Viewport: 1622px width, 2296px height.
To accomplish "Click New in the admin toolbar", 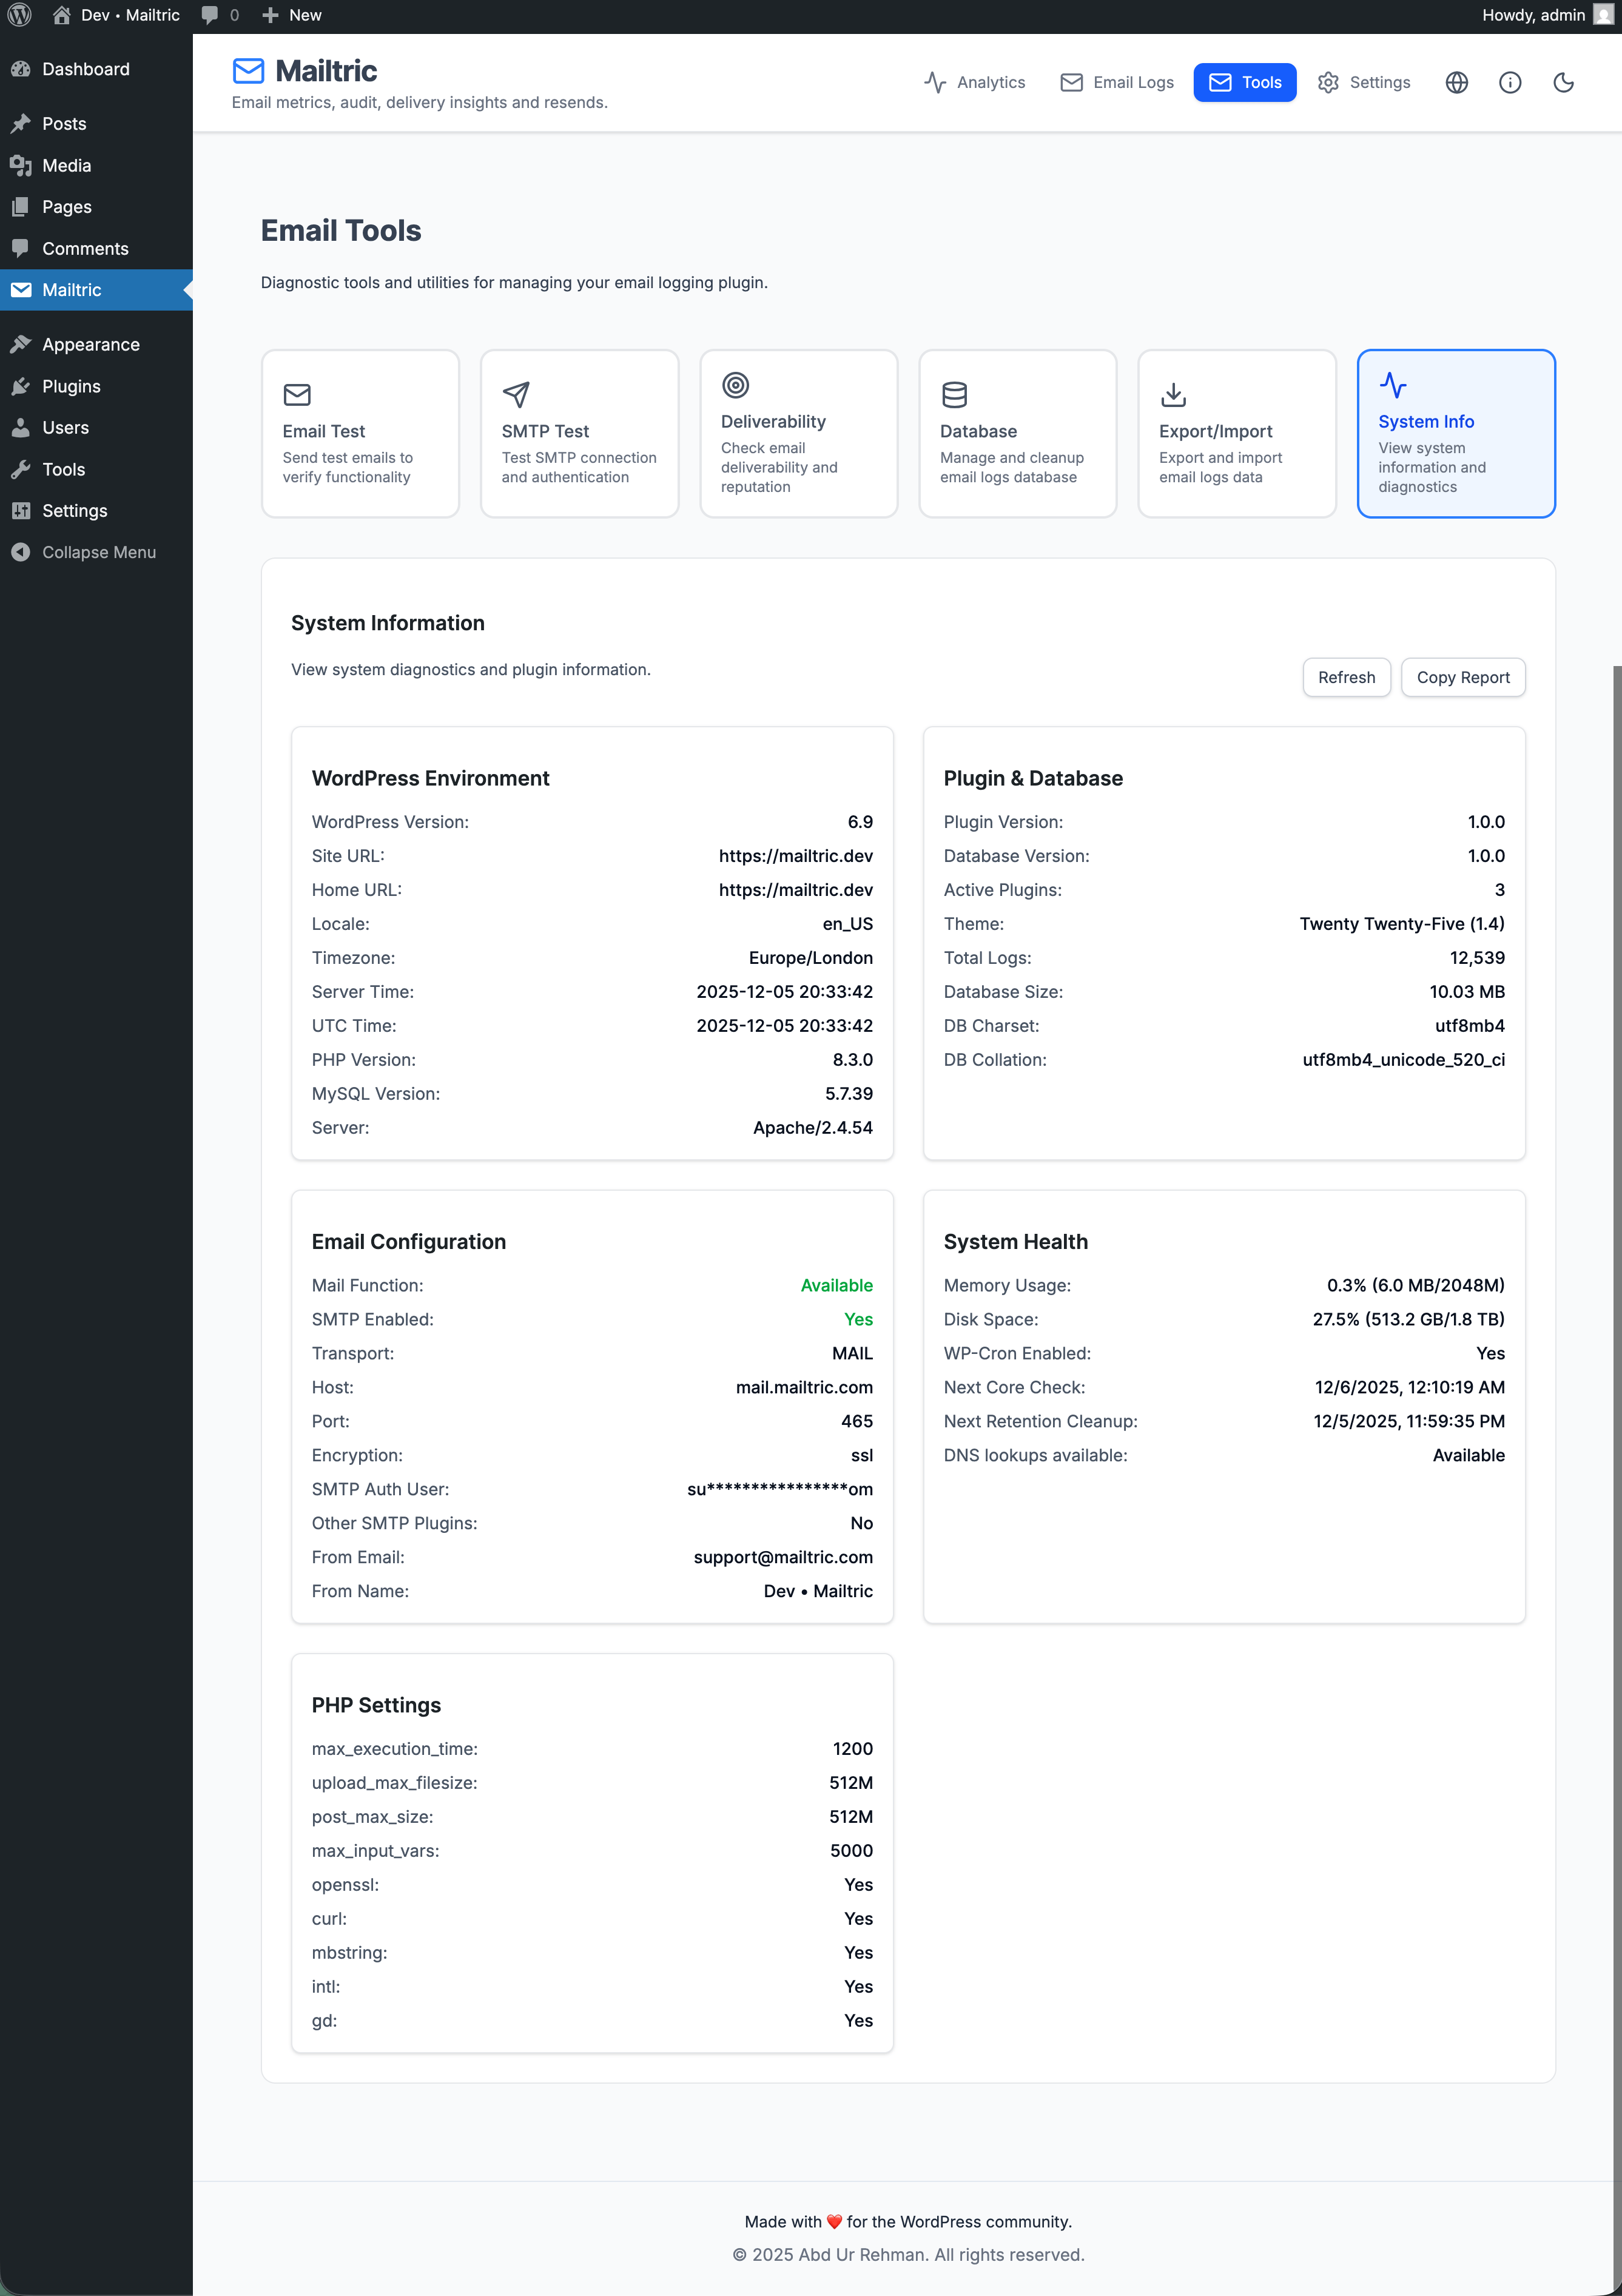I will tap(291, 14).
